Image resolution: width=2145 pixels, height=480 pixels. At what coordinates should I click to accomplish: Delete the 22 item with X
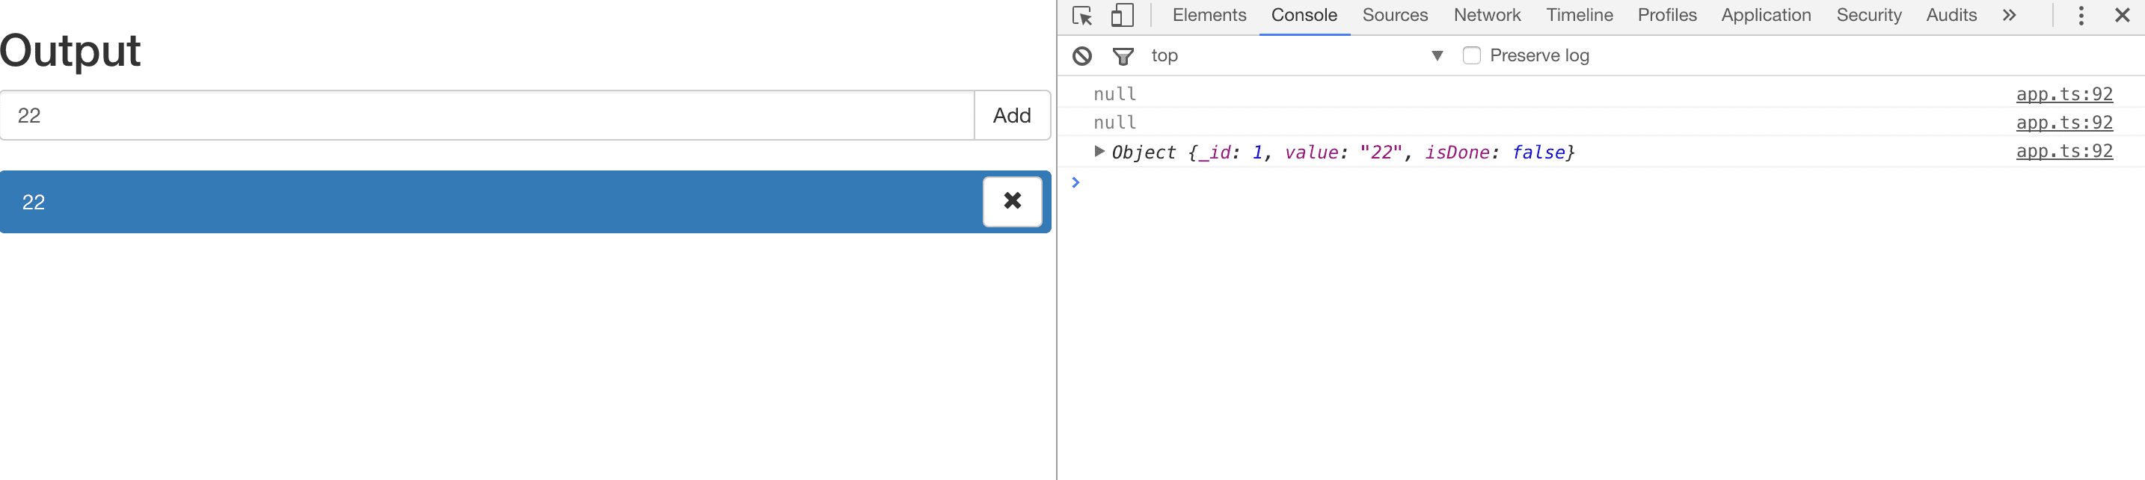[x=1012, y=201]
